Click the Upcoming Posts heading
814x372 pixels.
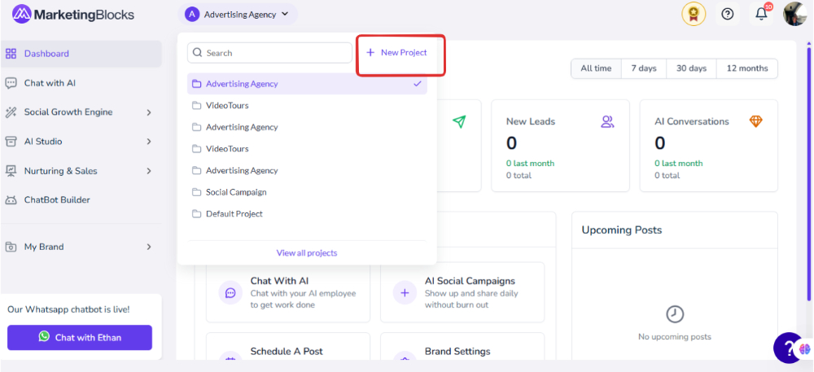pyautogui.click(x=622, y=230)
